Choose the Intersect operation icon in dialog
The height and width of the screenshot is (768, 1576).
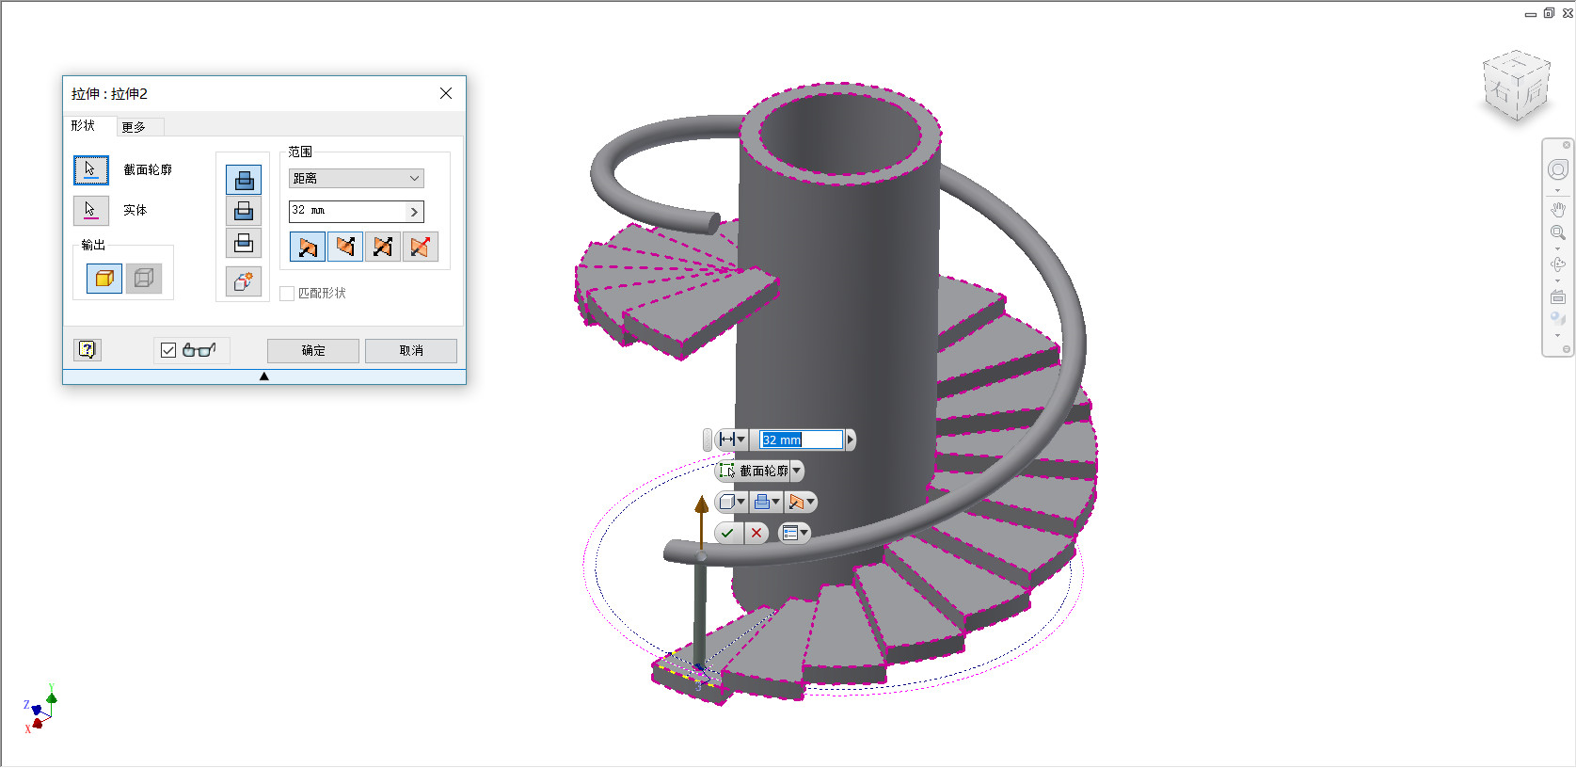(x=244, y=243)
